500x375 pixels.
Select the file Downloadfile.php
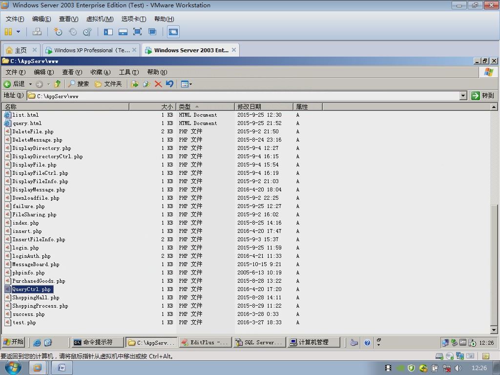pos(36,198)
